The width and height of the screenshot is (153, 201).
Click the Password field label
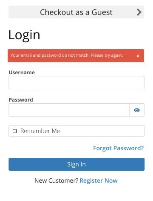click(x=21, y=100)
